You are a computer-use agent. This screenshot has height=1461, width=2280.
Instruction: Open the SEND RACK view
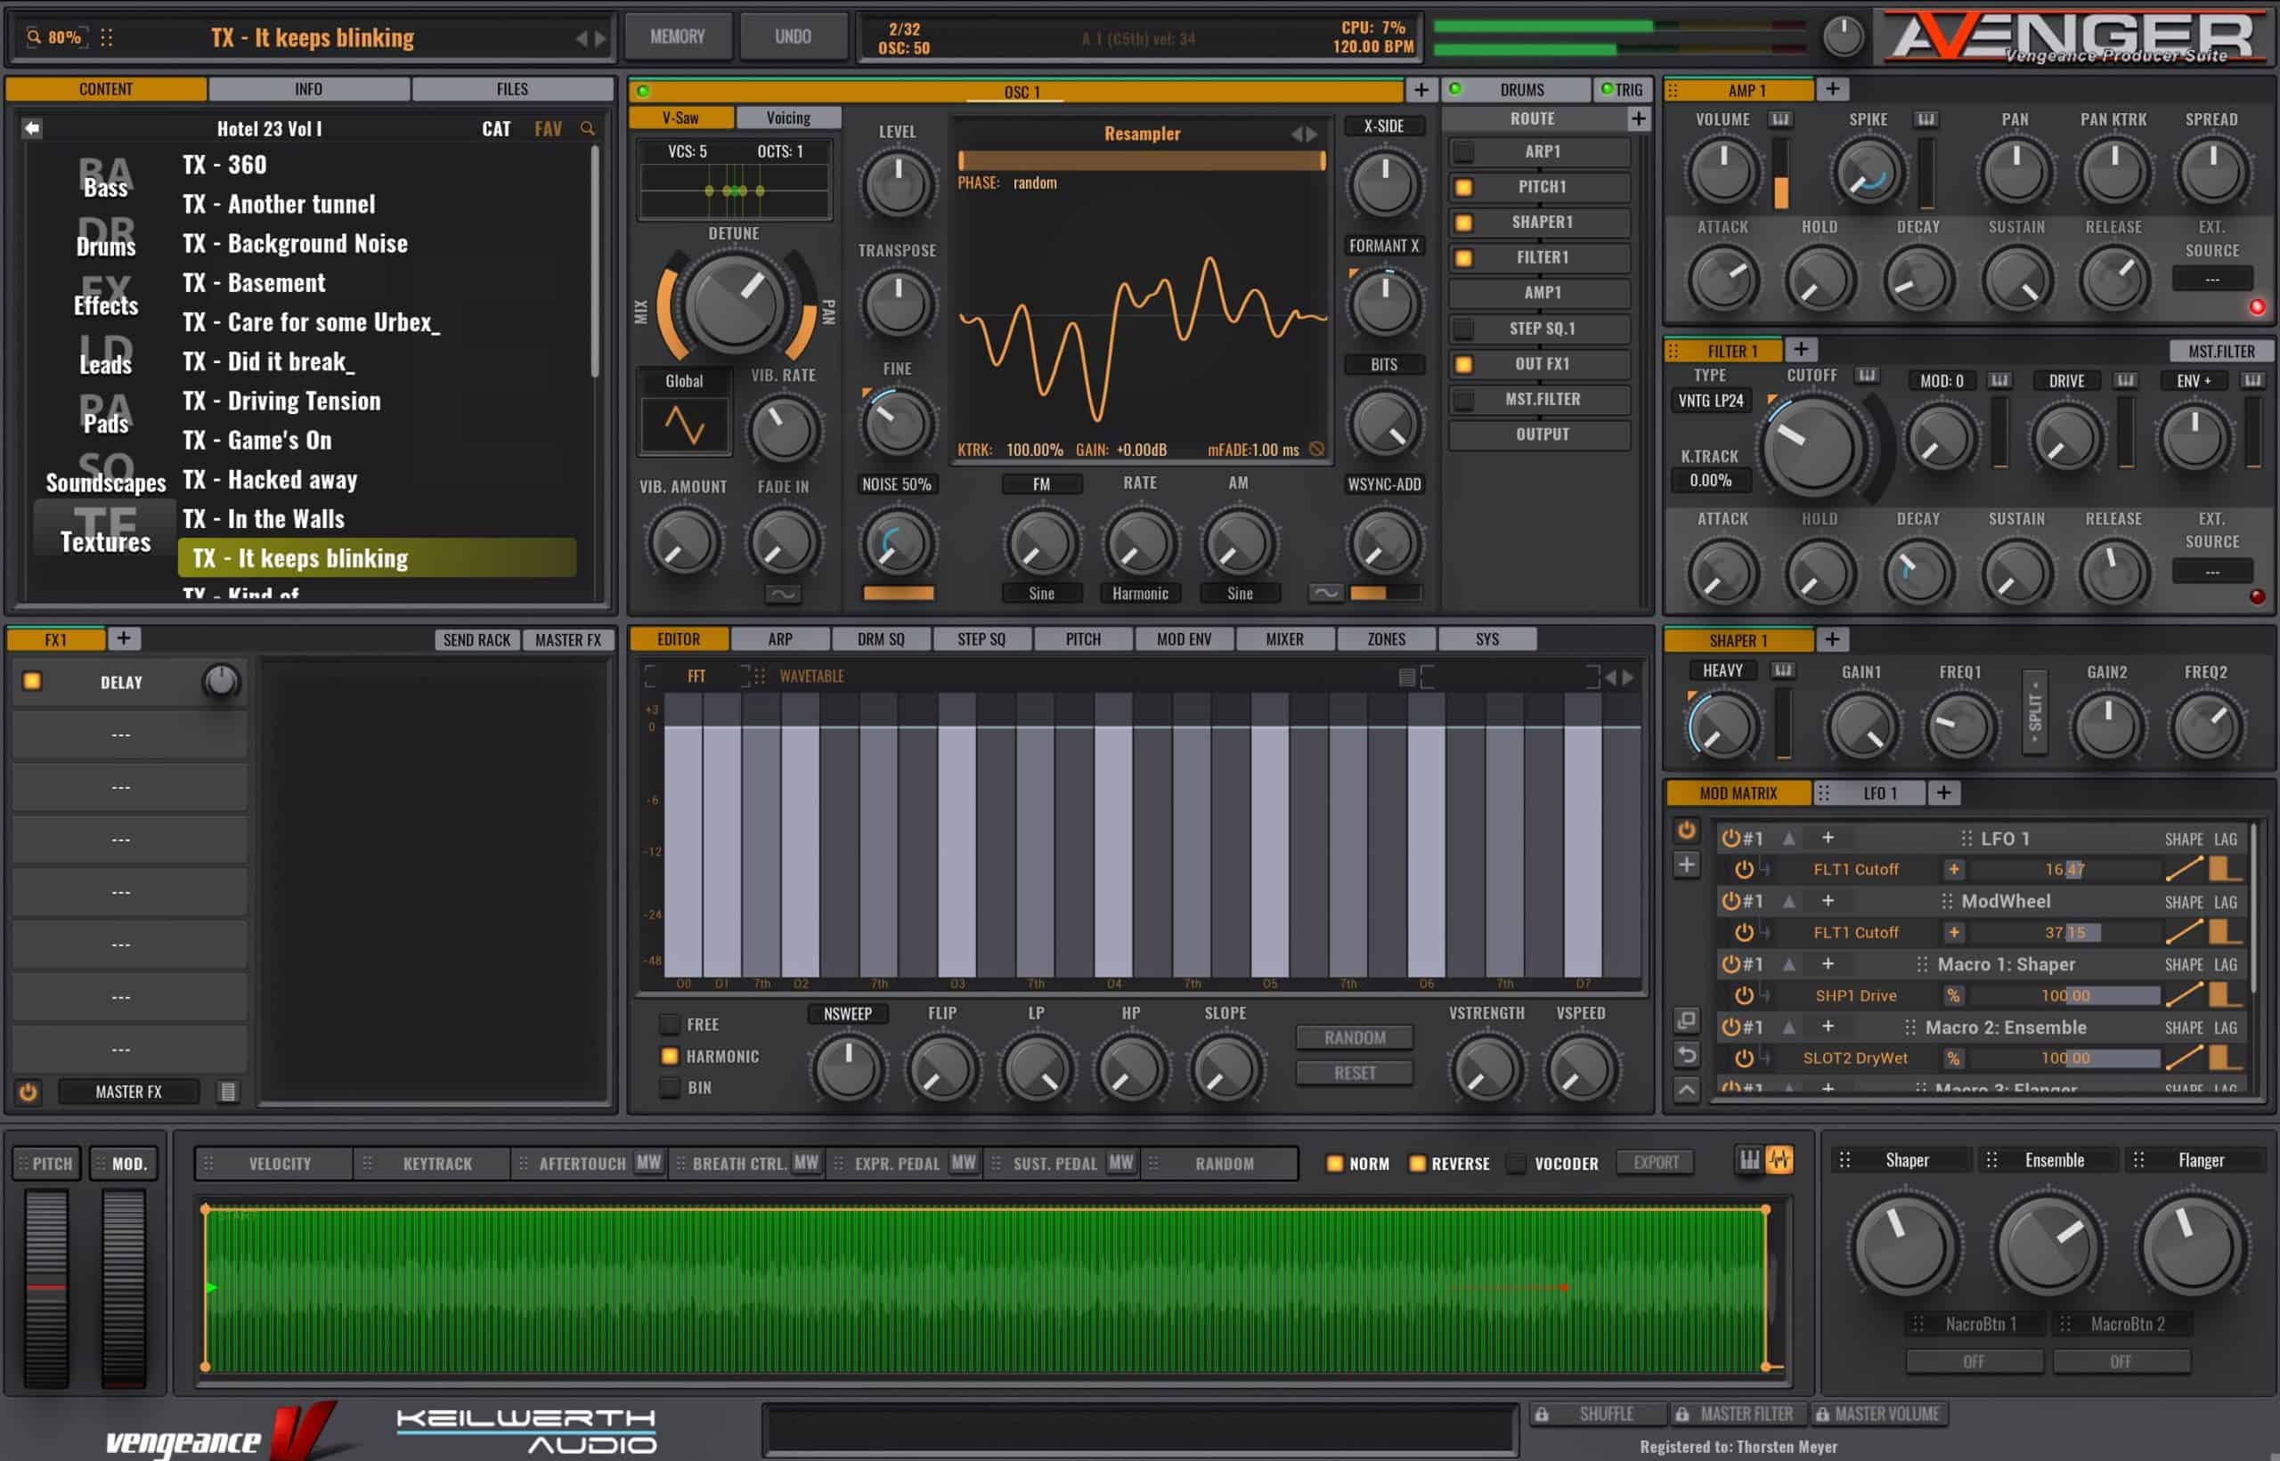pyautogui.click(x=476, y=640)
